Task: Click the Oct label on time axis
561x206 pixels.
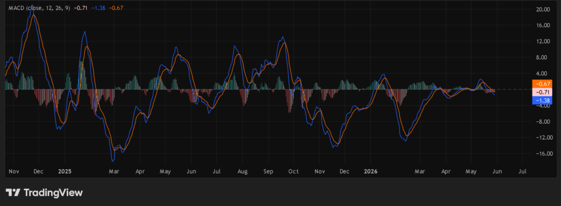Action: click(294, 171)
